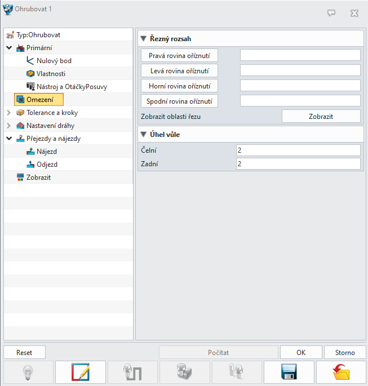This screenshot has width=368, height=386.
Task: Click Pravá rovina oříznutí button
Action: coord(179,55)
